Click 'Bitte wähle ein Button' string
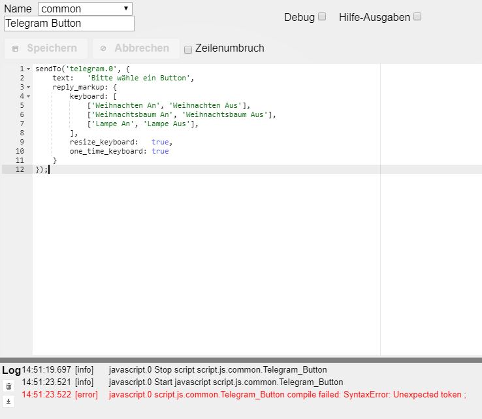The width and height of the screenshot is (482, 419). click(138, 78)
